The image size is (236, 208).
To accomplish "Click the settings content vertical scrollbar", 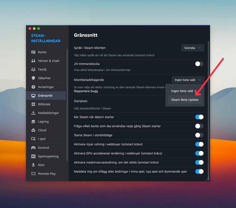I will 208,105.
